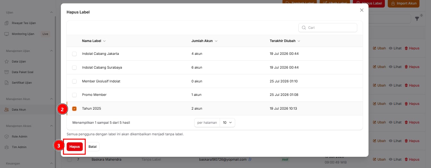This screenshot has height=168, width=431.
Task: Collapse the Manajemen Akun sidebar section
Action: coord(52,99)
